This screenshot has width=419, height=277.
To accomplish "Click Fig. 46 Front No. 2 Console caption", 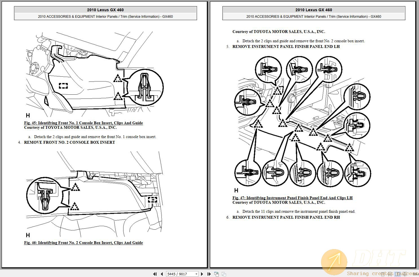I will point(83,243).
